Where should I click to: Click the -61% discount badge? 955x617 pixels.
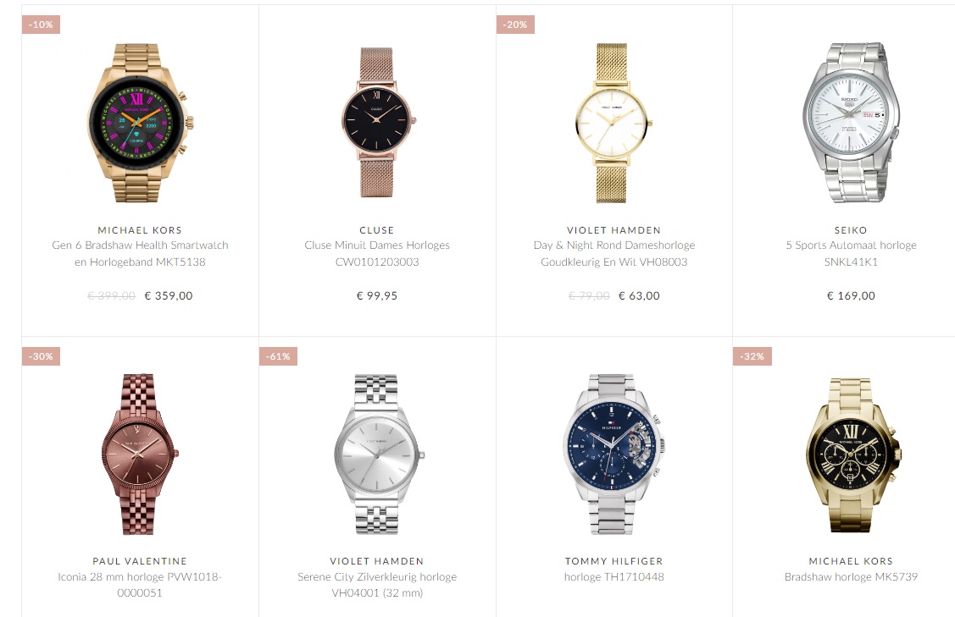coord(278,356)
